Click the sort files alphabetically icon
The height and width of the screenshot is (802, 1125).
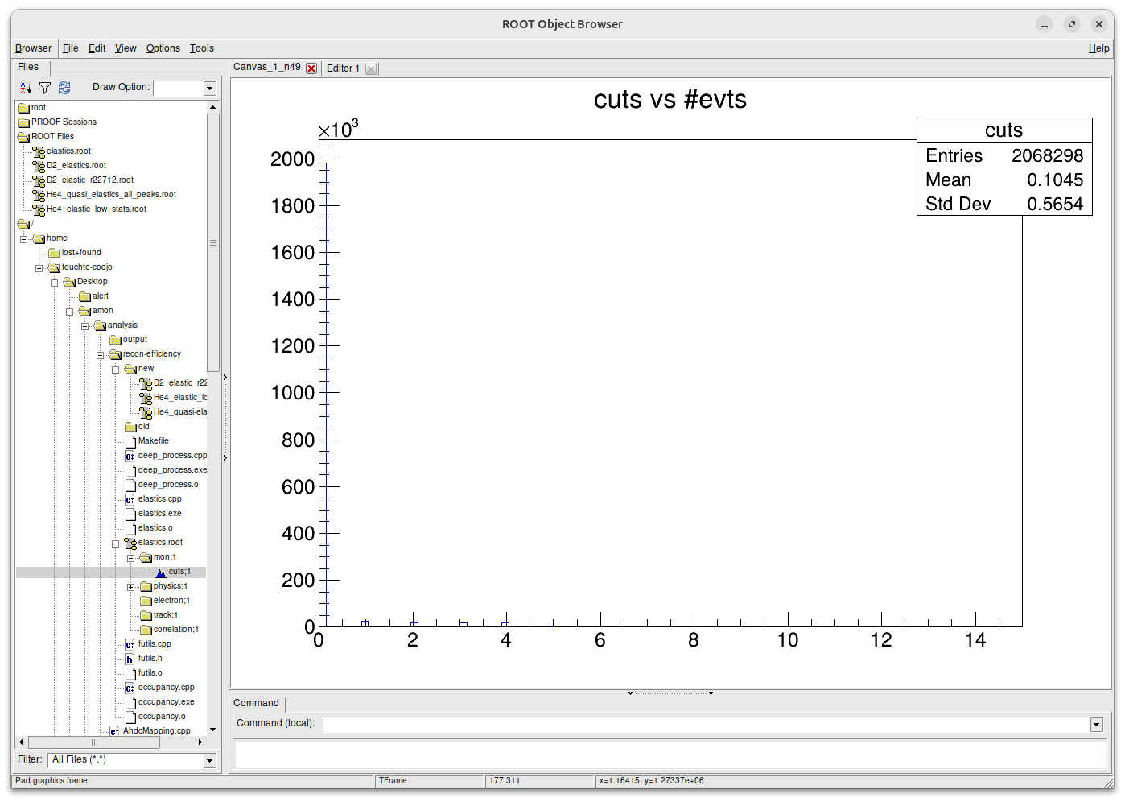(x=25, y=88)
